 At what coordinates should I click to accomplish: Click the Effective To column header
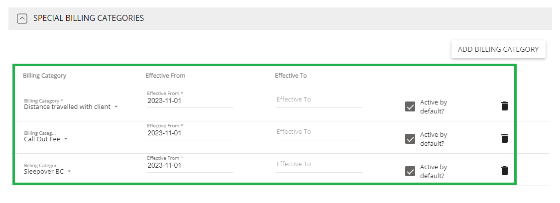coord(291,76)
